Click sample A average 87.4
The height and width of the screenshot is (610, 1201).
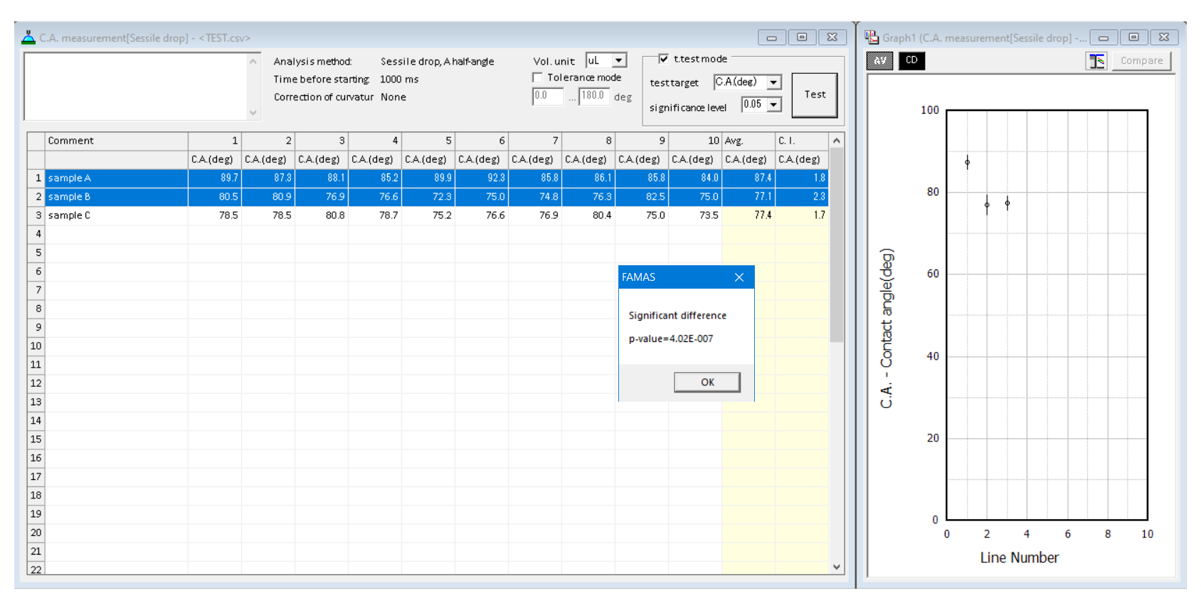[748, 178]
